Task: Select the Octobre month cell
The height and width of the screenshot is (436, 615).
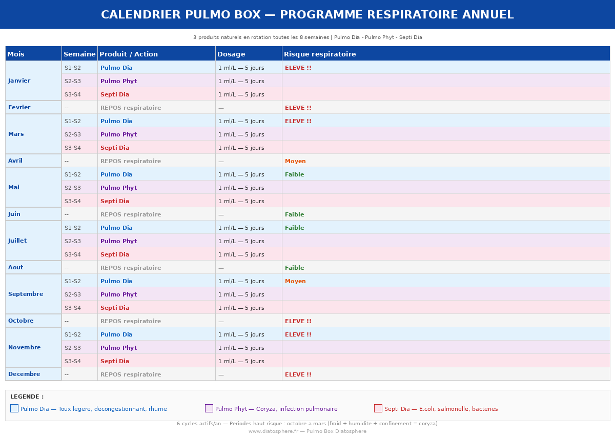Action: coord(33,321)
